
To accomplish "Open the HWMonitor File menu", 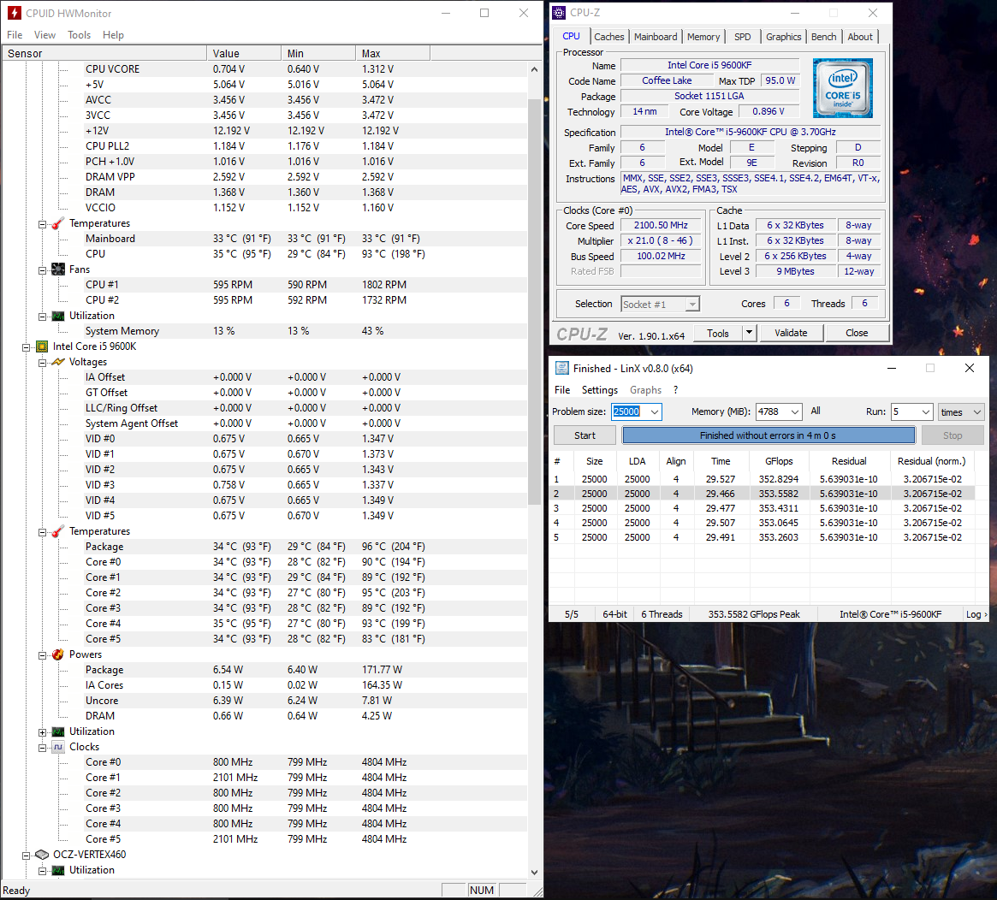I will (x=15, y=35).
